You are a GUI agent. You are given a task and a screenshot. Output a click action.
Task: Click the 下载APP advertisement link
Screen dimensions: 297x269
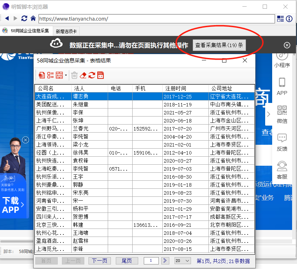point(13,205)
